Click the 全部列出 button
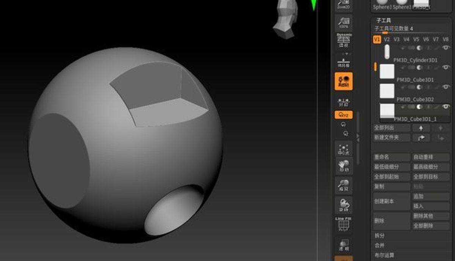Viewport: 455px width, 261px height. 392,128
